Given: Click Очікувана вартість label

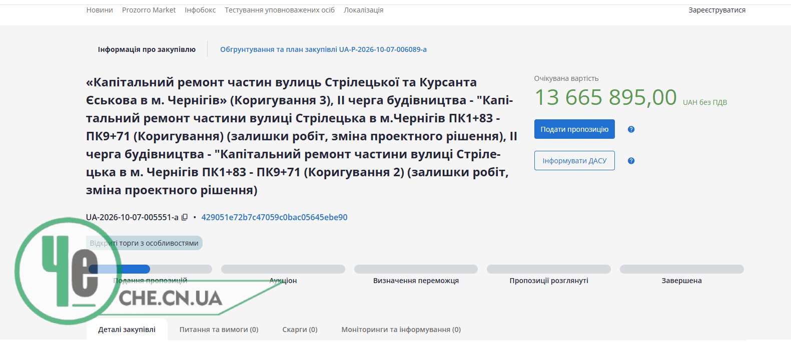Looking at the screenshot, I should tap(566, 78).
